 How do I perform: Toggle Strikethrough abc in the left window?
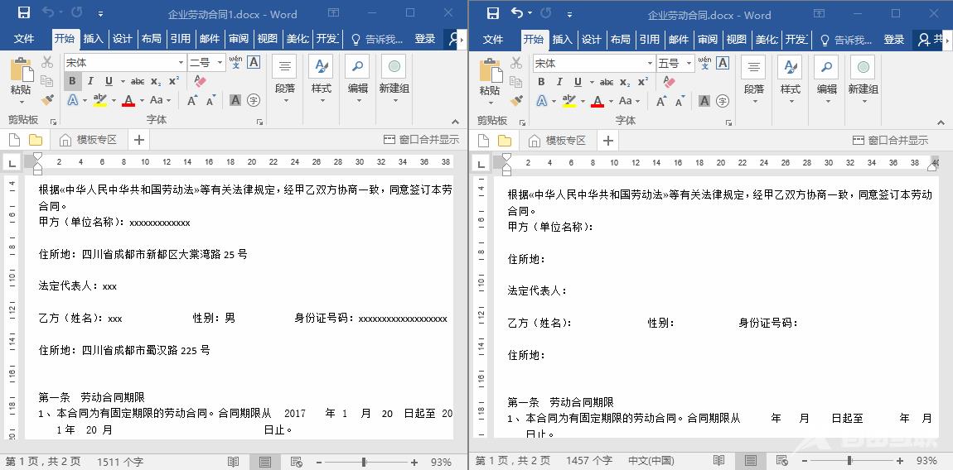[x=138, y=81]
